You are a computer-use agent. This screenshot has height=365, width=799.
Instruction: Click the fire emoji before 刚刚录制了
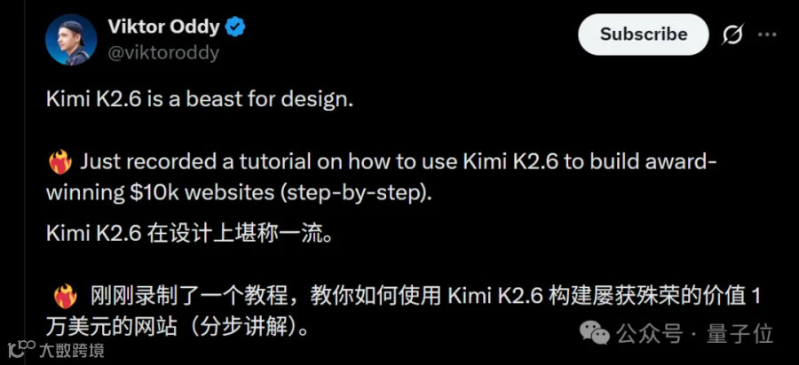(x=65, y=297)
